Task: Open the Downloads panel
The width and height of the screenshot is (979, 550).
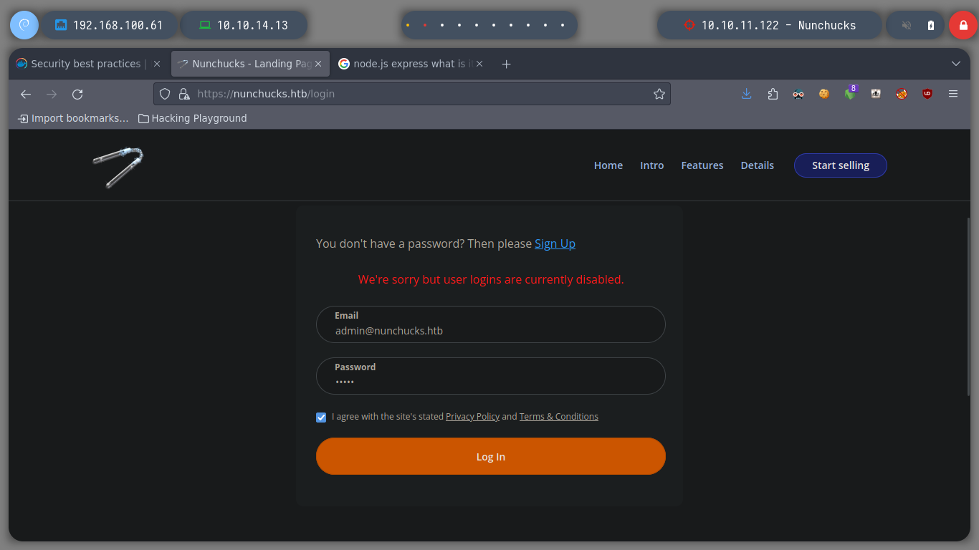Action: coord(747,94)
